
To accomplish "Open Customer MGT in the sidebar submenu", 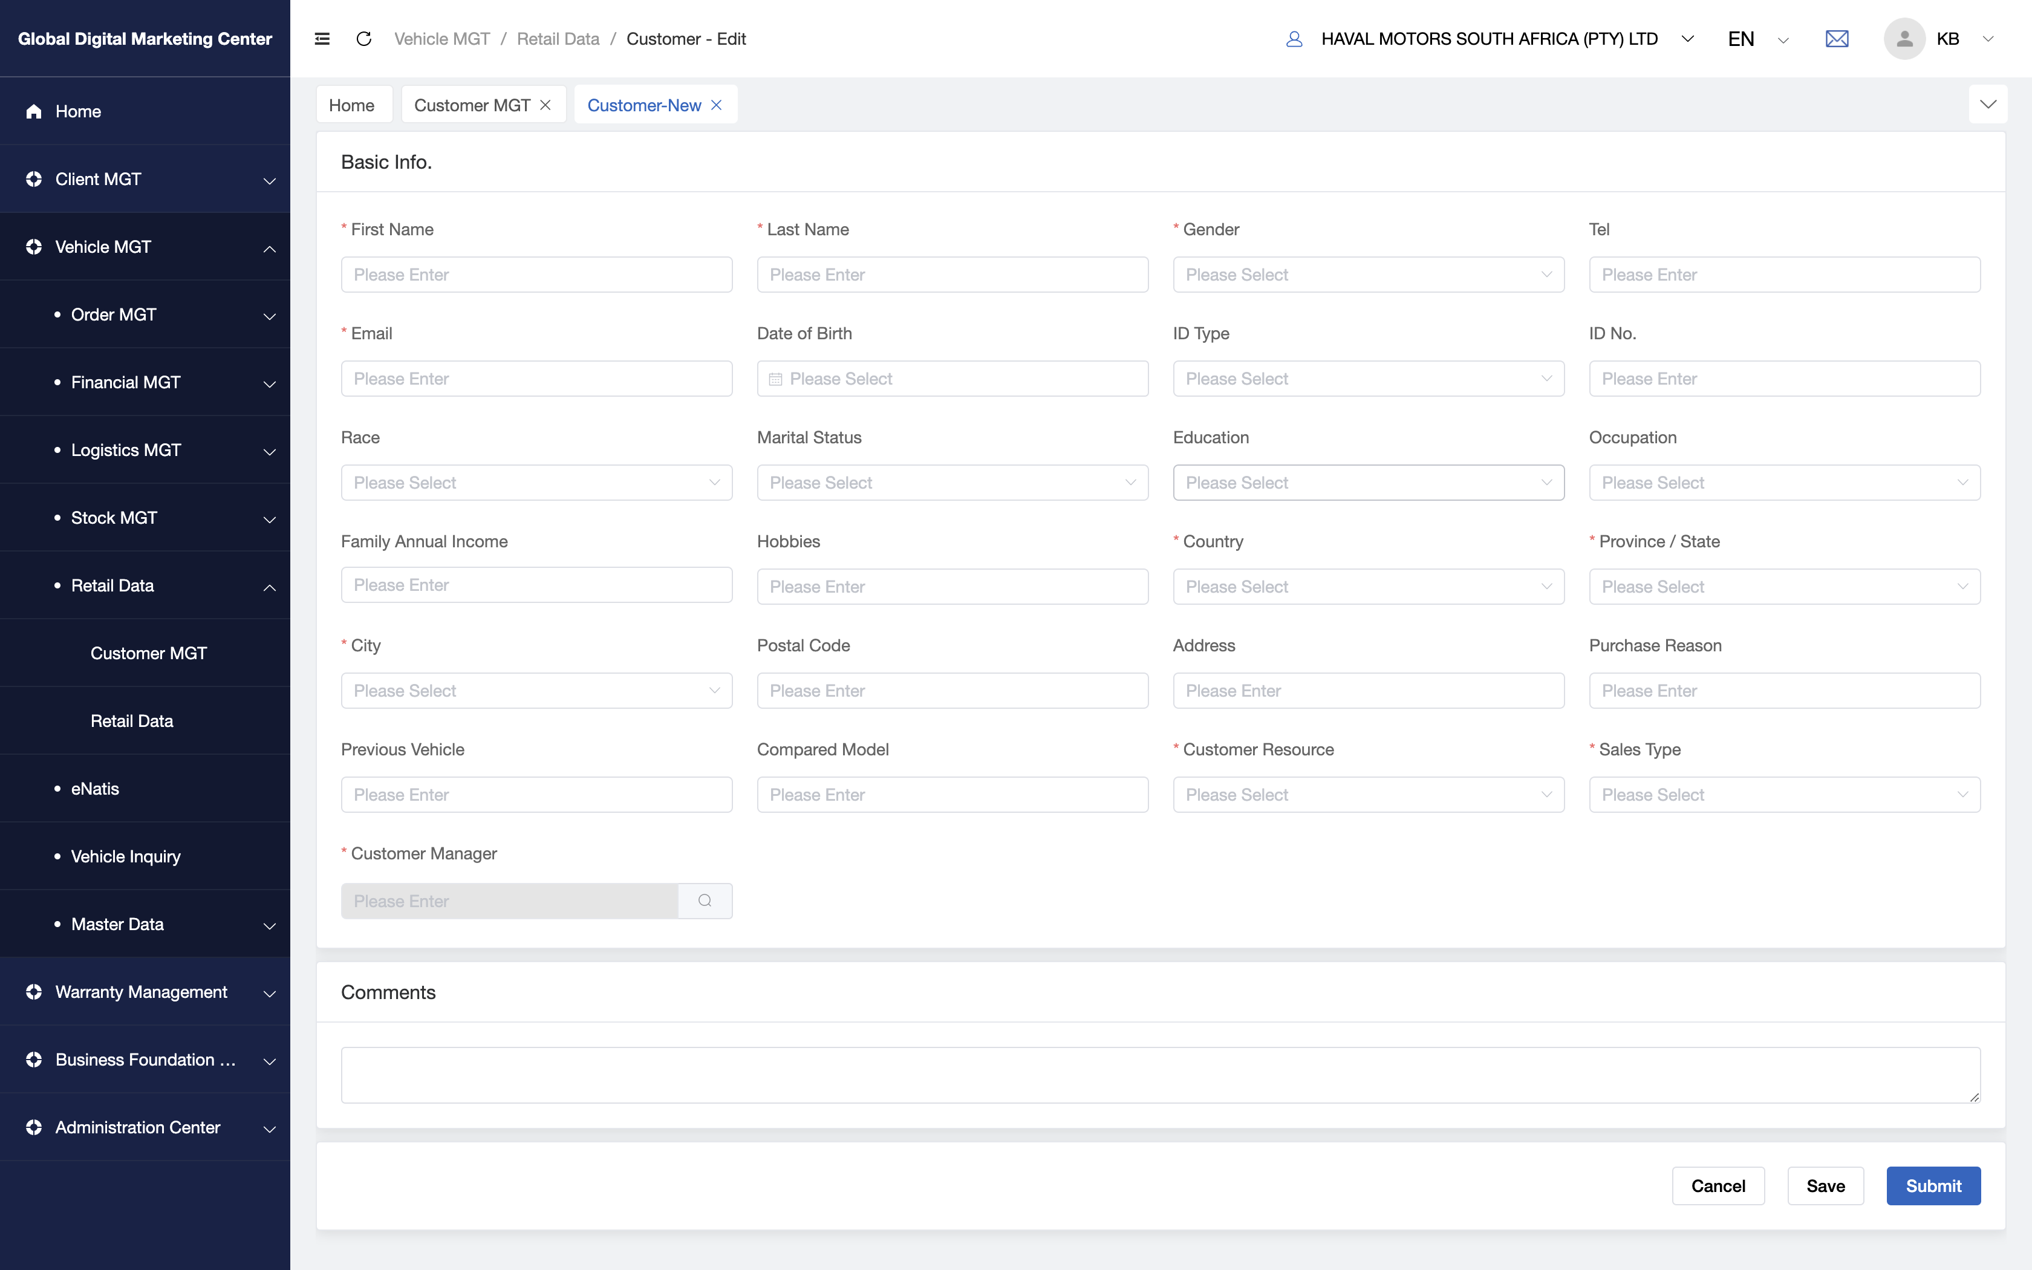I will [145, 654].
